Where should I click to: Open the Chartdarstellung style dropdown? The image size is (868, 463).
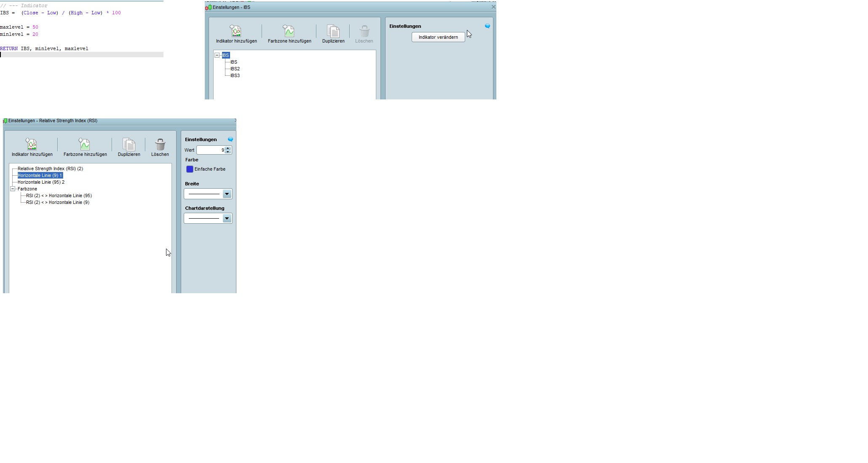pyautogui.click(x=227, y=218)
